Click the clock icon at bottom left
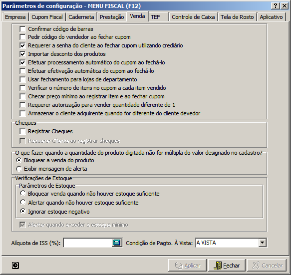 [x=15, y=266]
